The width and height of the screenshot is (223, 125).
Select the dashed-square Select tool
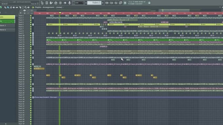click(x=23, y=8)
